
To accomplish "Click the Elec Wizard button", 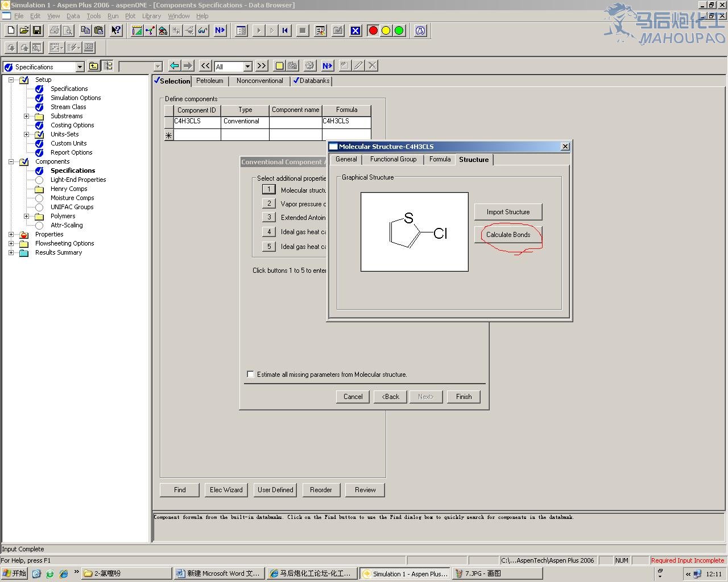I will 226,490.
